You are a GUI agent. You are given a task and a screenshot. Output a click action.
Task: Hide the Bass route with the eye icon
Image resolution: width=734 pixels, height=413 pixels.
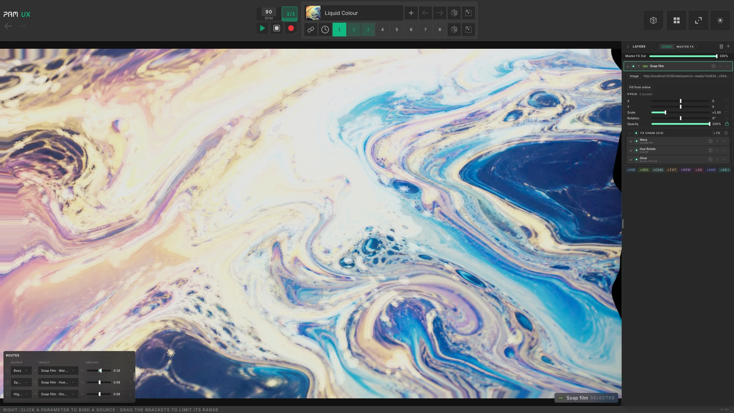pos(7,371)
